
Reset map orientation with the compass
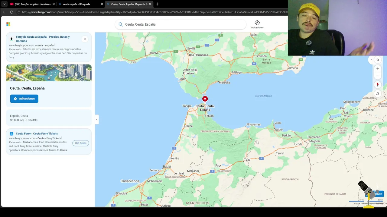[378, 85]
